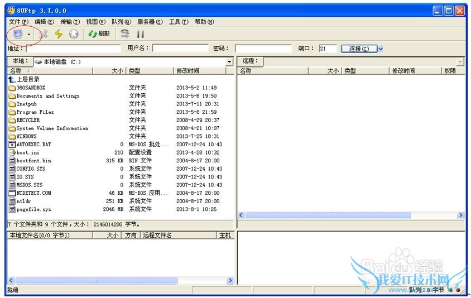Click 2013-7-25 18:31 date of WINDOWS
471x298 pixels.
point(198,136)
